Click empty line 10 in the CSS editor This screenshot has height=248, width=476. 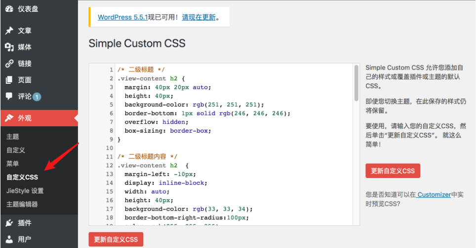tap(234, 148)
